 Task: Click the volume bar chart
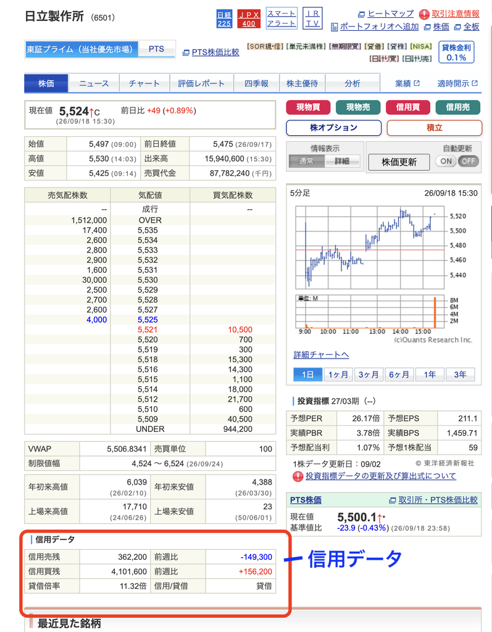click(370, 312)
